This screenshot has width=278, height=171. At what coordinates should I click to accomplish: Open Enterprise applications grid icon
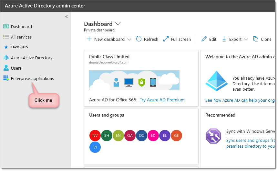coord(6,78)
